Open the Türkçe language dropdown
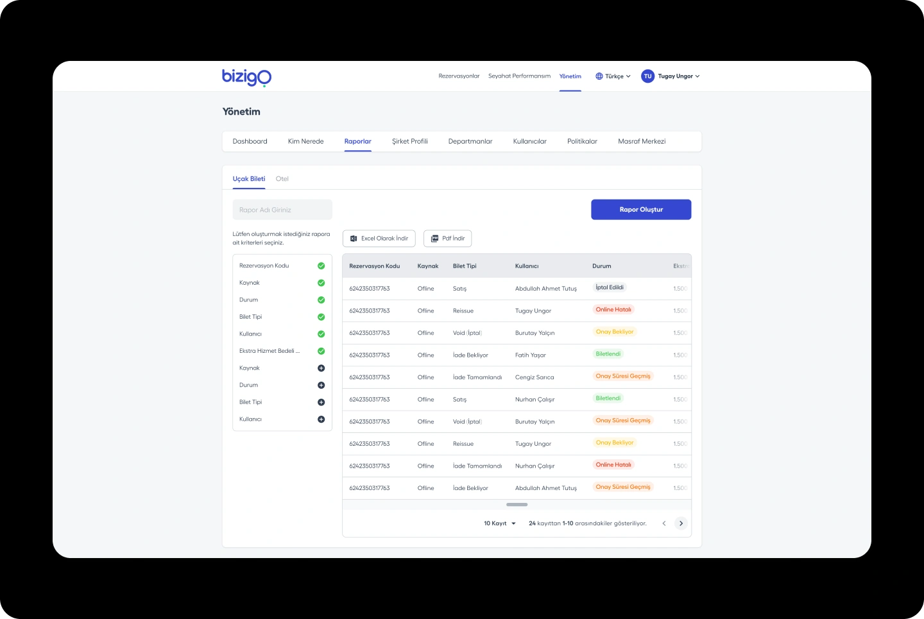Image resolution: width=924 pixels, height=619 pixels. tap(613, 76)
